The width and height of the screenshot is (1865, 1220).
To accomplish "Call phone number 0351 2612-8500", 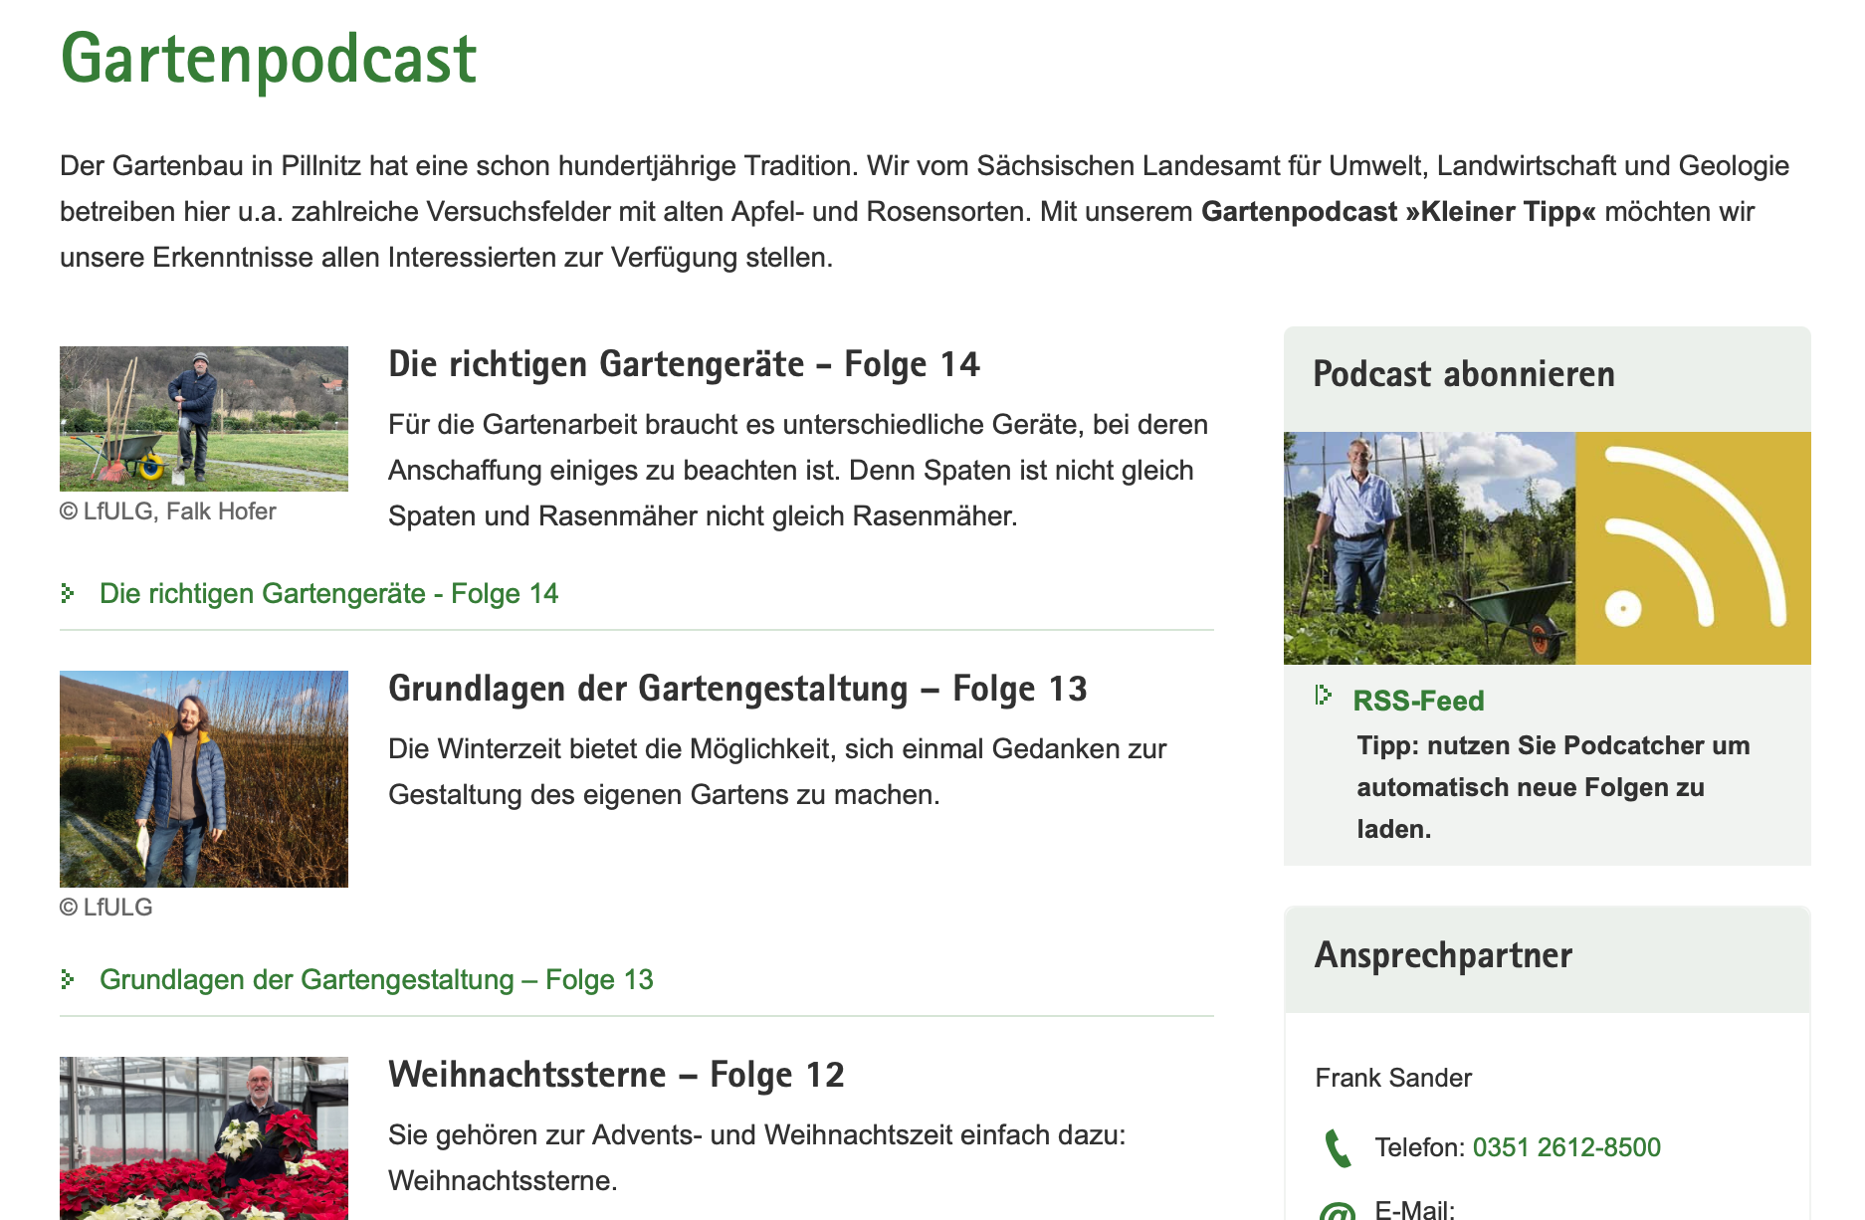I will (1566, 1147).
